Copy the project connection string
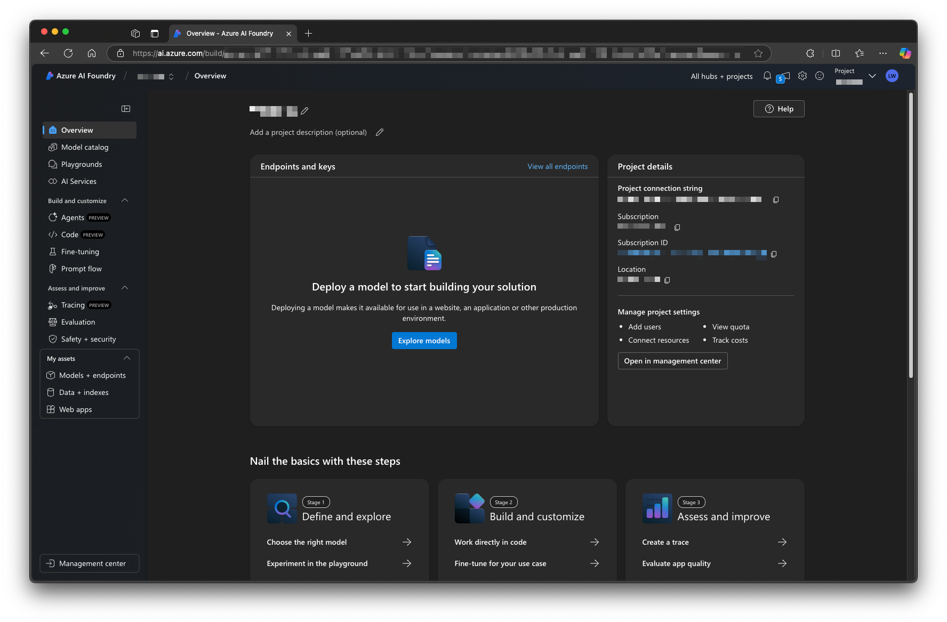 point(776,200)
